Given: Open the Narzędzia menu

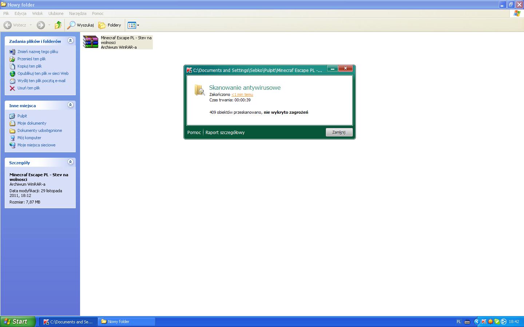Looking at the screenshot, I should [78, 13].
